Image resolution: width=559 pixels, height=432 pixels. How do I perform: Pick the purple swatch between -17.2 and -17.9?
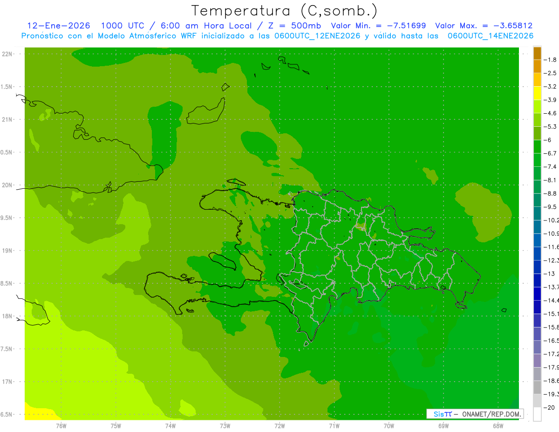coord(537,361)
